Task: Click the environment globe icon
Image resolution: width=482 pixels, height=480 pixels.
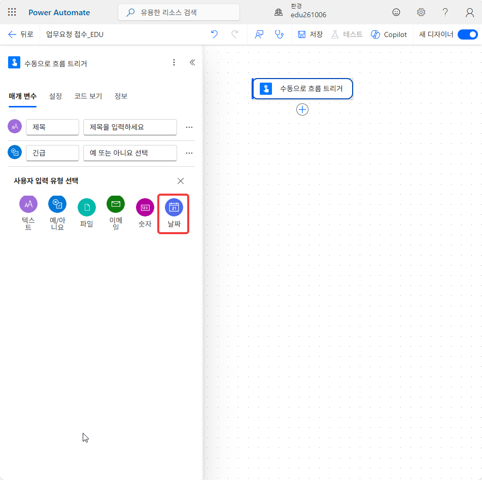Action: point(279,12)
